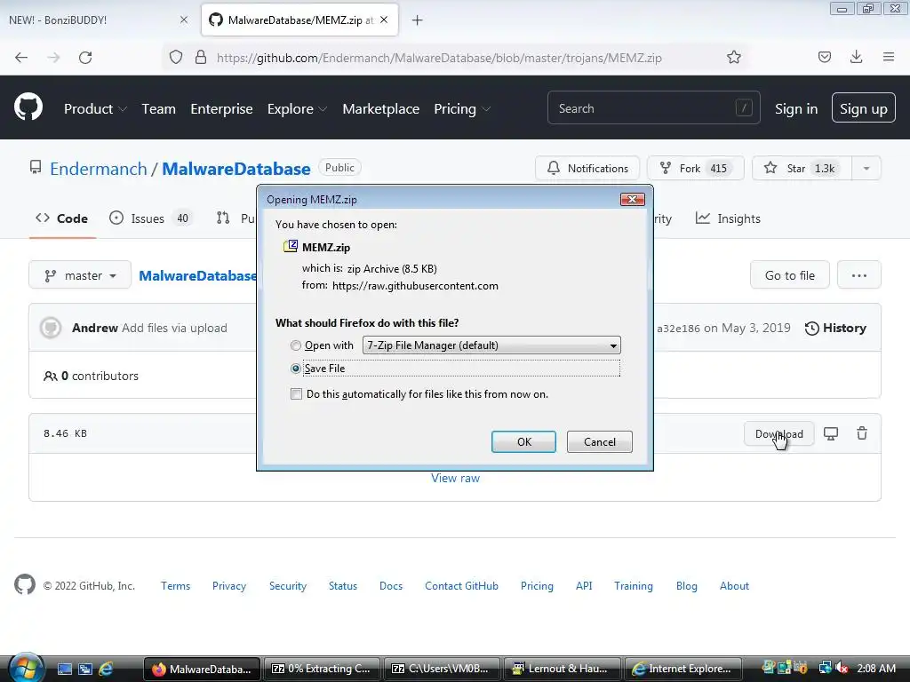This screenshot has width=910, height=682.
Task: Open the Team header link
Action: [x=158, y=109]
